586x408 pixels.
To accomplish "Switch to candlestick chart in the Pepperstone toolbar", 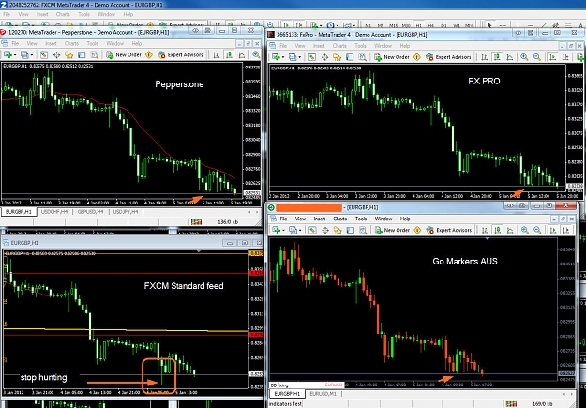I will [x=229, y=55].
